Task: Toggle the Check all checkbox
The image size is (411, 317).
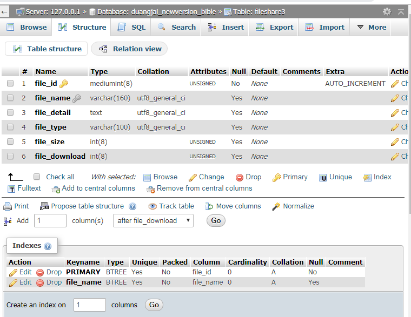Action: pos(37,177)
